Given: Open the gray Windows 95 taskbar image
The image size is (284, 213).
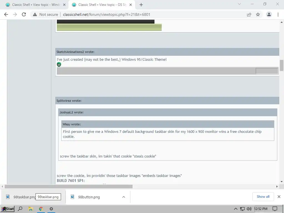Looking at the screenshot, I should [168, 71].
